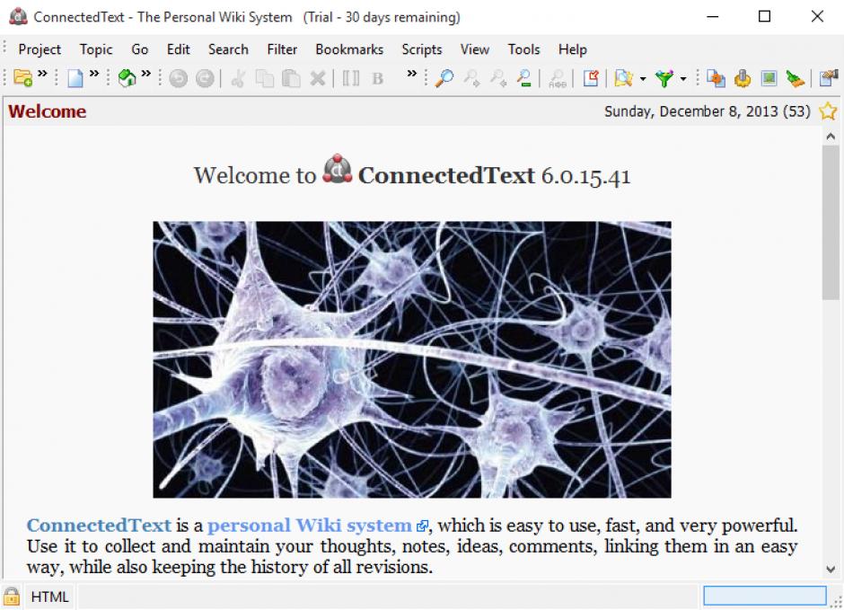The image size is (844, 610).
Task: Create a new topic with the blank page icon
Action: (75, 78)
